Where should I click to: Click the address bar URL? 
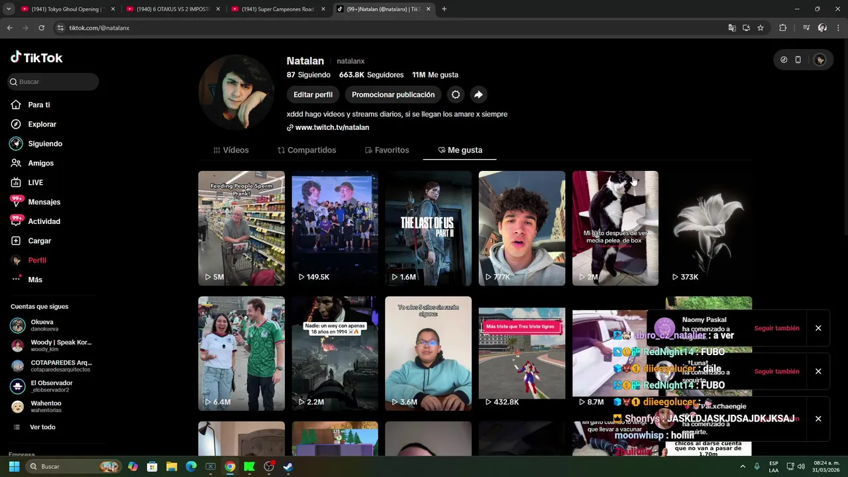99,28
